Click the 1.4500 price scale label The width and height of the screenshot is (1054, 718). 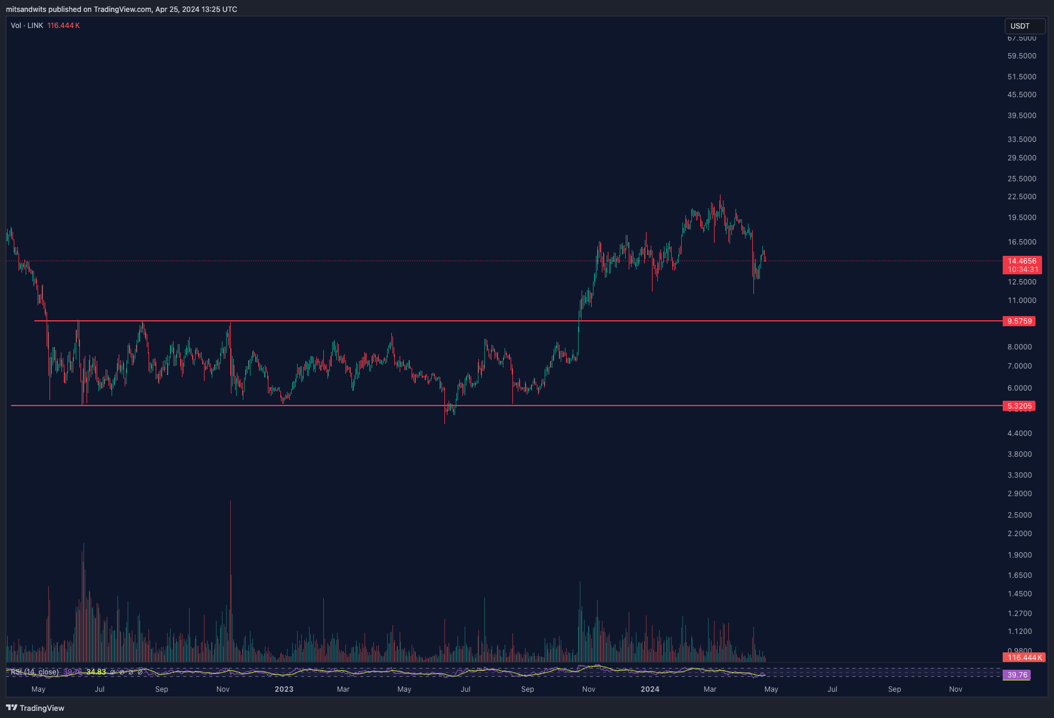click(1019, 594)
